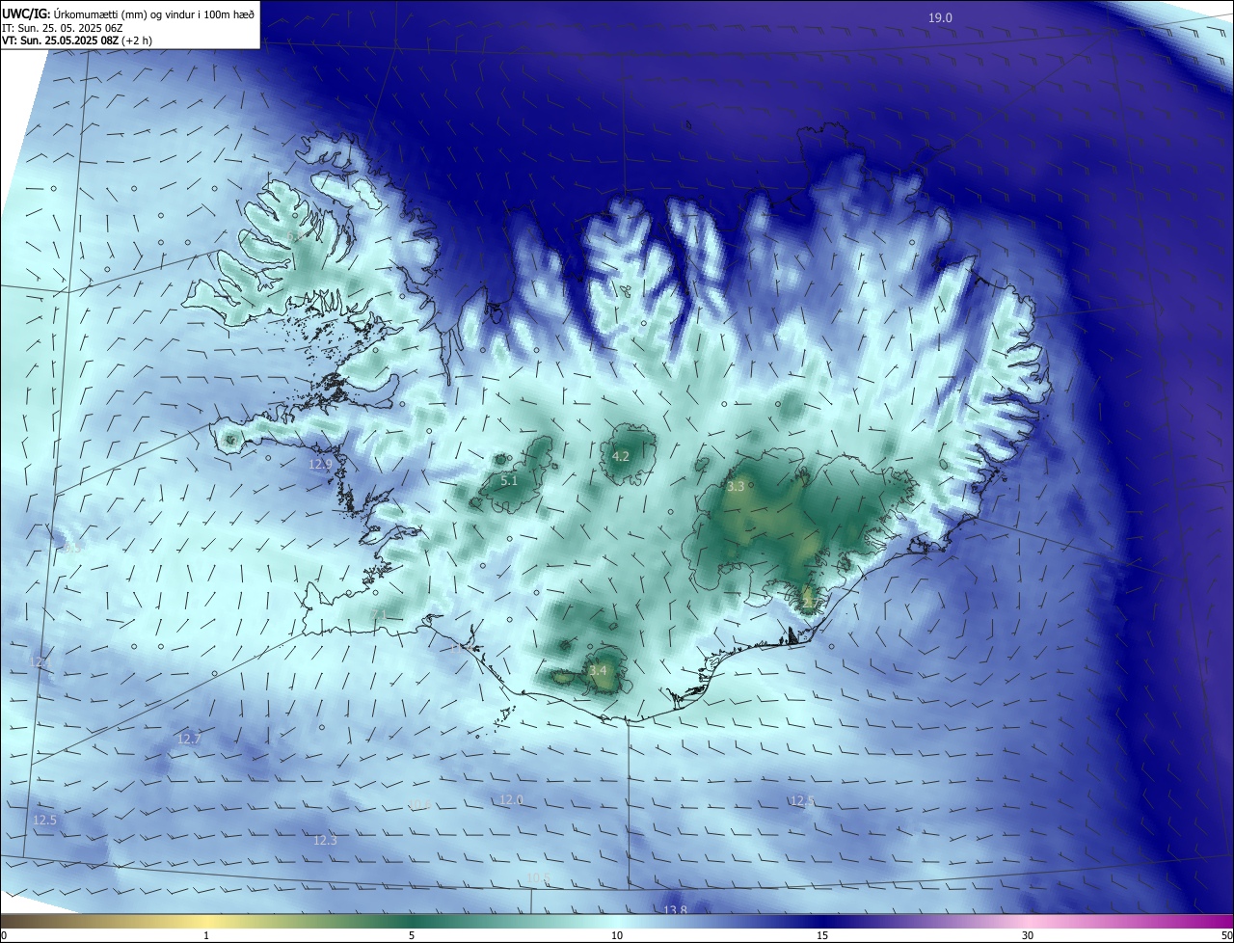The image size is (1234, 943).
Task: Click the map value label '3.4'
Action: (x=598, y=670)
